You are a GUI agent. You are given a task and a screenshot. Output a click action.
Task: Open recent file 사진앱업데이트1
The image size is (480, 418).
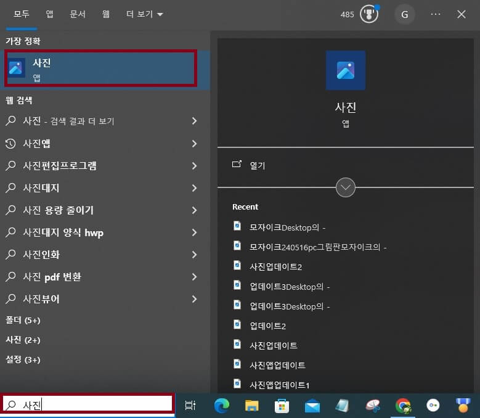point(280,385)
